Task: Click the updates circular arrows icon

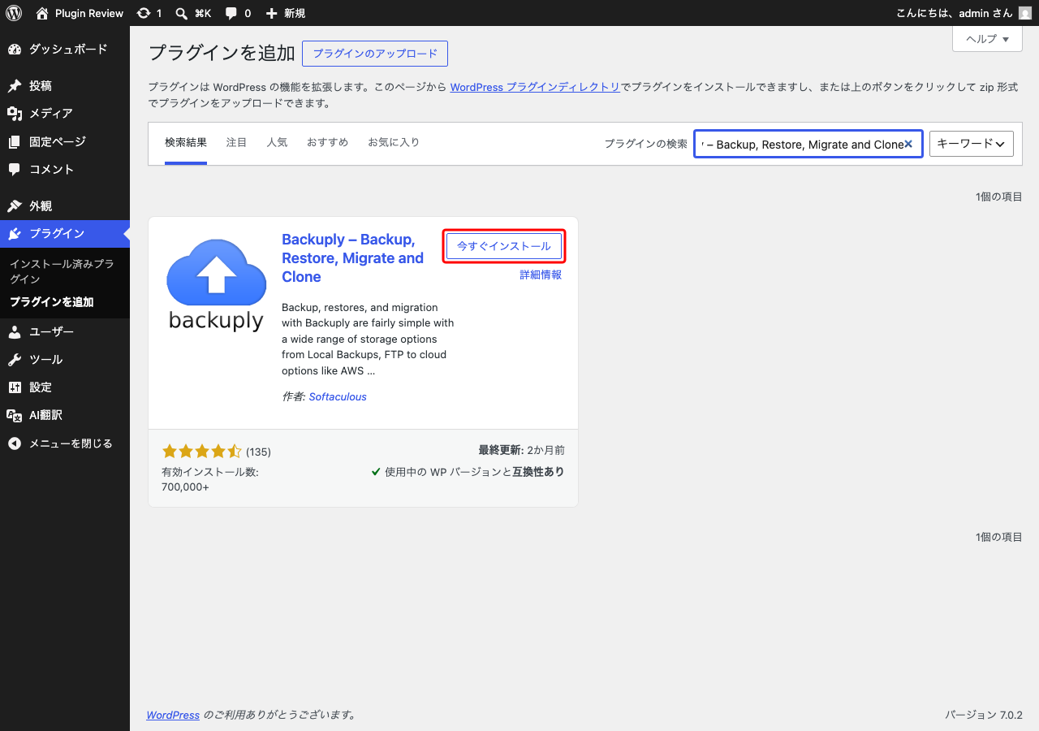Action: click(x=144, y=13)
